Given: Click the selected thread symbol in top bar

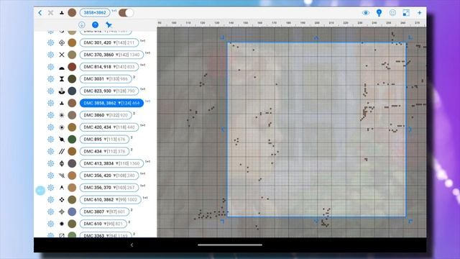Looking at the screenshot, I should [x=62, y=13].
